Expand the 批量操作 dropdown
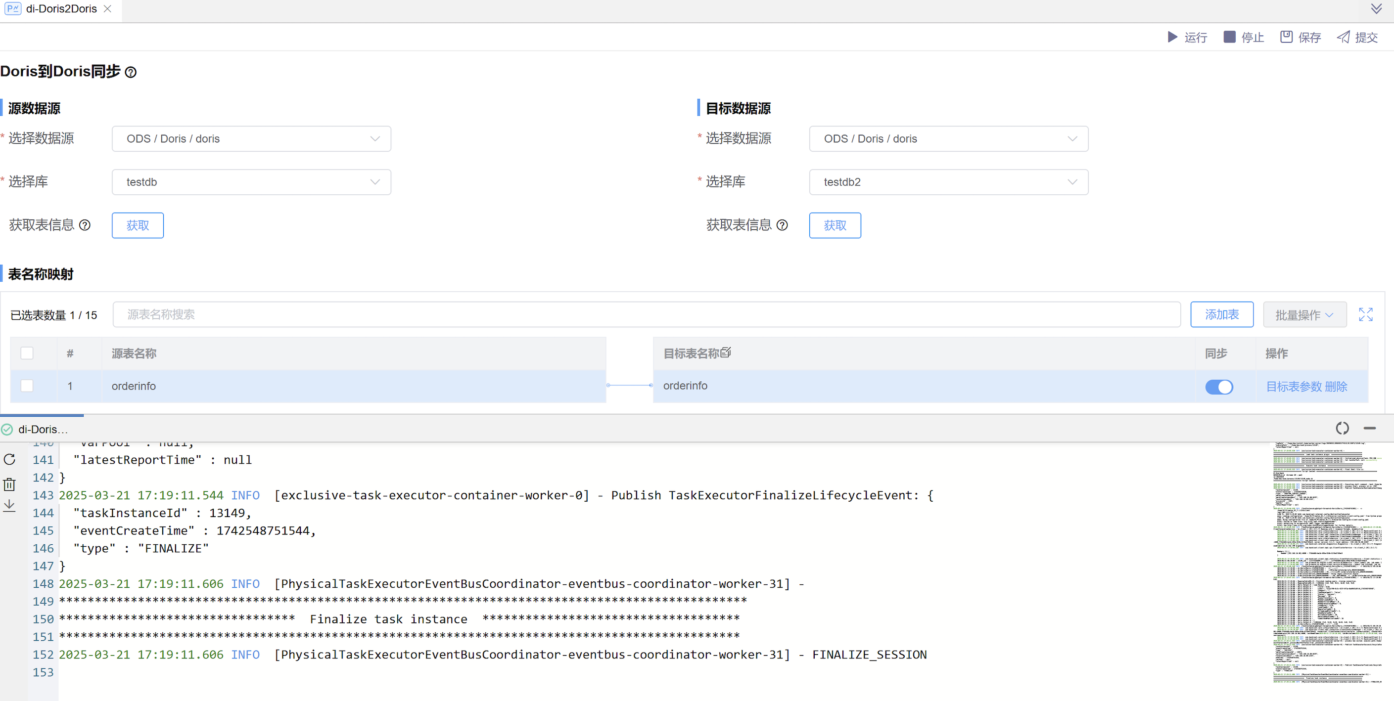 coord(1304,315)
